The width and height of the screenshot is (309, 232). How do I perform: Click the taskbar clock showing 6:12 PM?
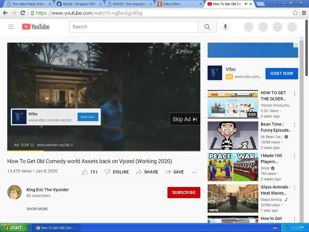pyautogui.click(x=298, y=227)
